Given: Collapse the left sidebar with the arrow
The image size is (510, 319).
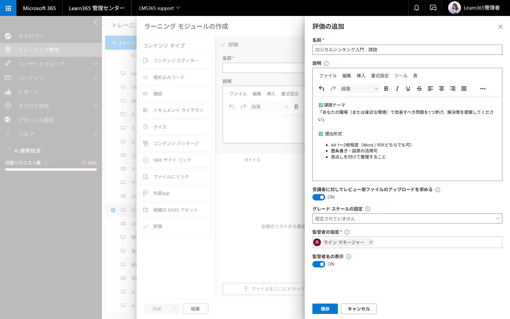Looking at the screenshot, I should pyautogui.click(x=96, y=22).
